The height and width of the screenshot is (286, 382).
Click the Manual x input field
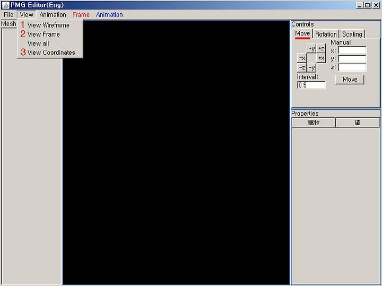click(x=352, y=50)
